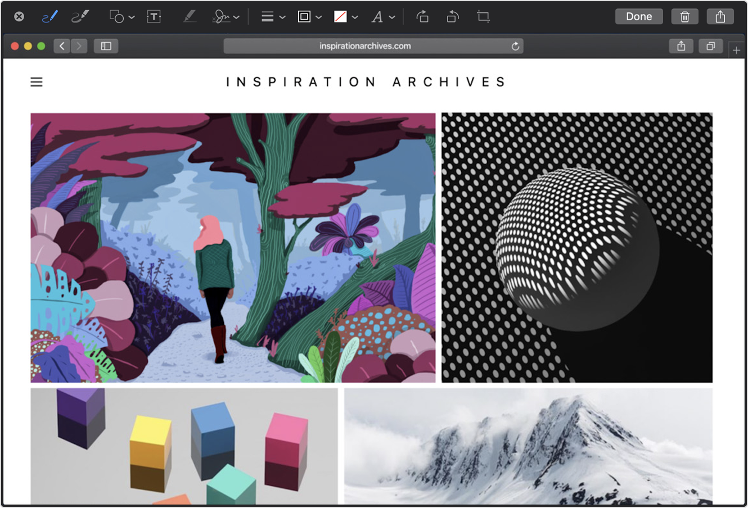Rotate the screenshot left
The image size is (748, 508).
pyautogui.click(x=453, y=17)
